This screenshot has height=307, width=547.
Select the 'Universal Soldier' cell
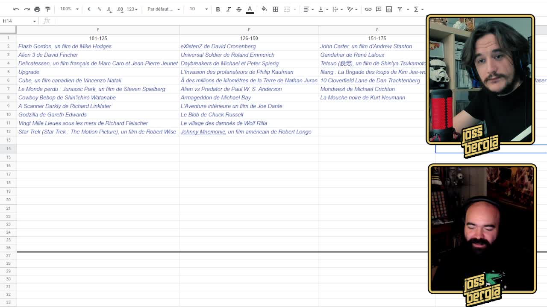[x=249, y=55]
